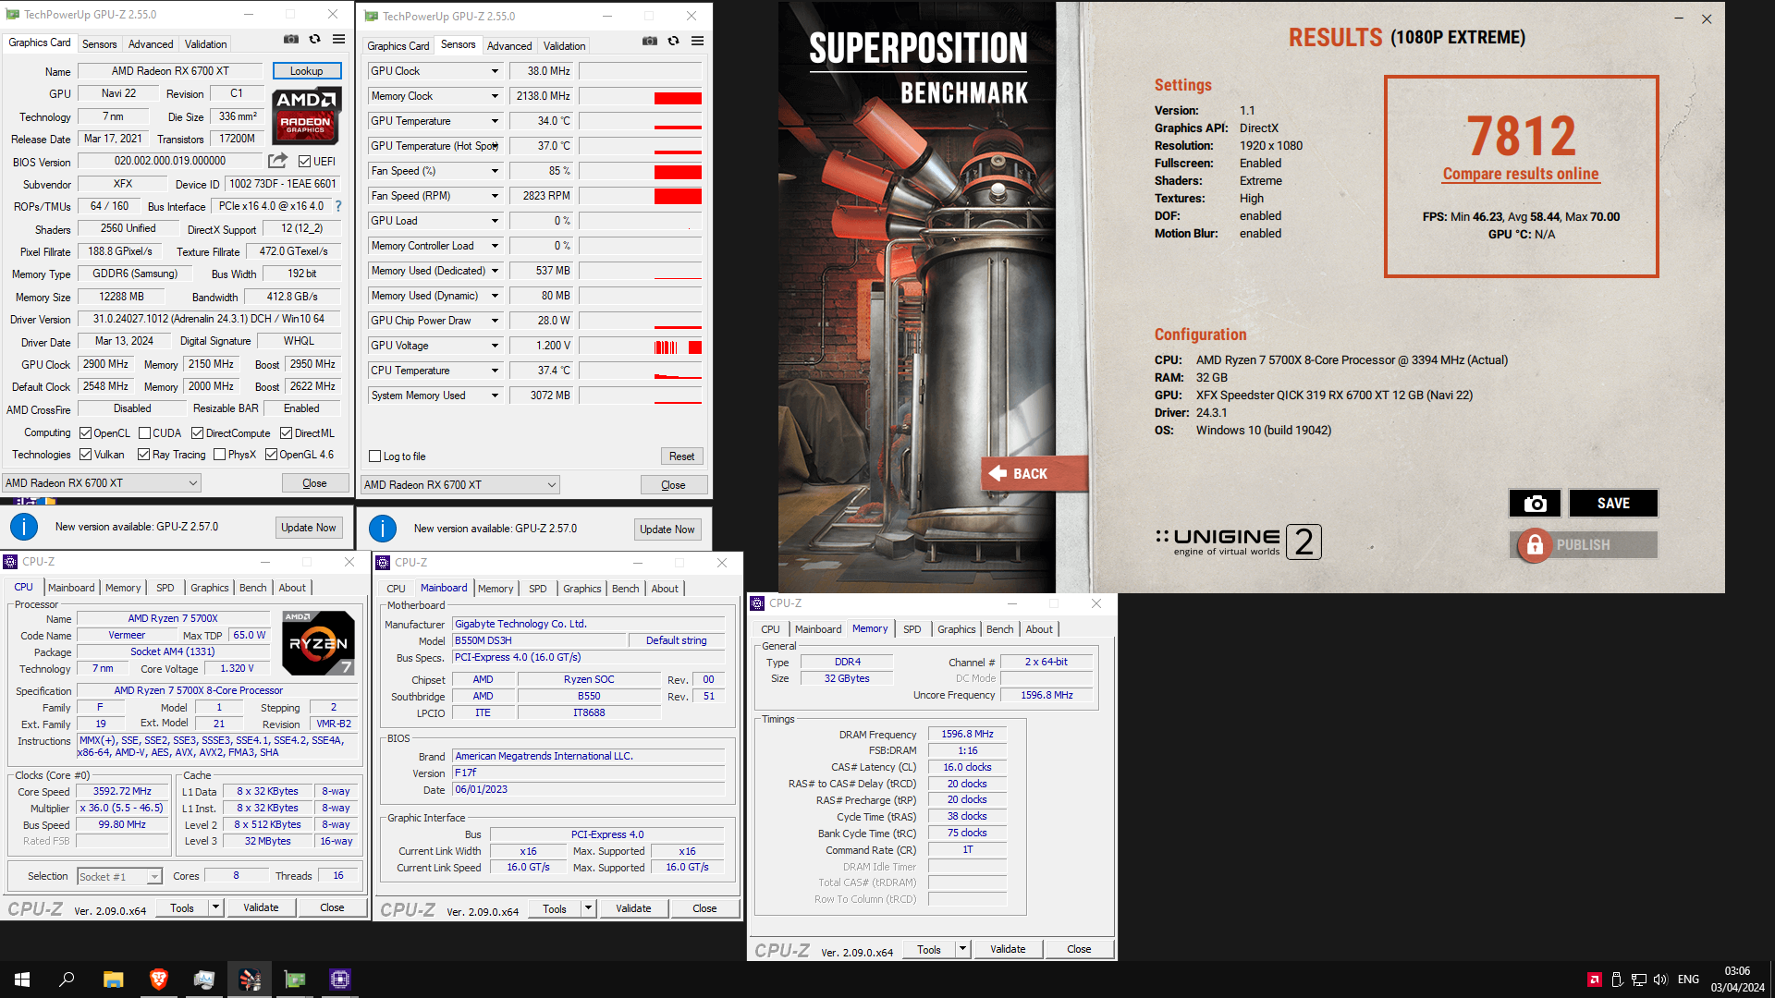Screen dimensions: 1775x998
Task: Click camera screenshot button in Superposition results
Action: [1535, 504]
